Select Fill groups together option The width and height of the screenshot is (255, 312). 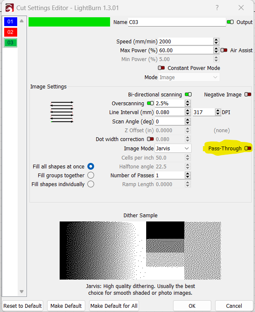point(91,175)
